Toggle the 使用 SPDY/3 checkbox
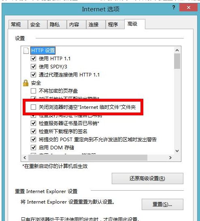 [34, 66]
